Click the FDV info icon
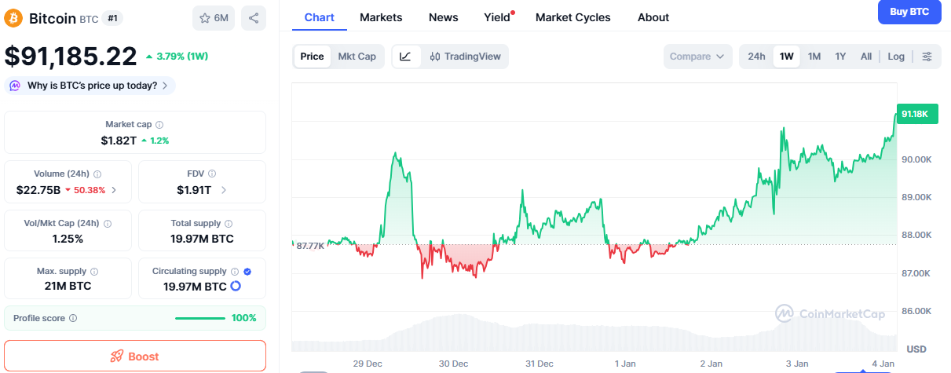This screenshot has width=951, height=373. click(x=212, y=174)
